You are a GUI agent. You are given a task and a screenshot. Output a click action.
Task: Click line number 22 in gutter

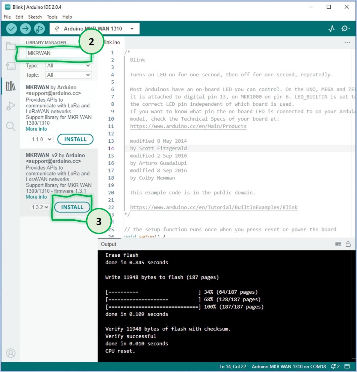111,207
